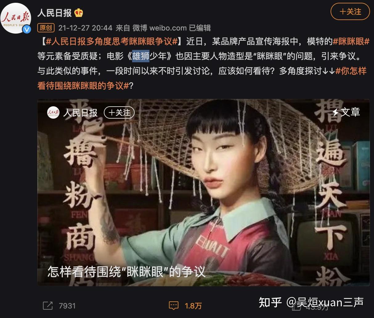Viewport: 374px width, 318px height.
Task: Open hashtag #人民日报多角度思考眯眯眼争议#
Action: coord(110,41)
